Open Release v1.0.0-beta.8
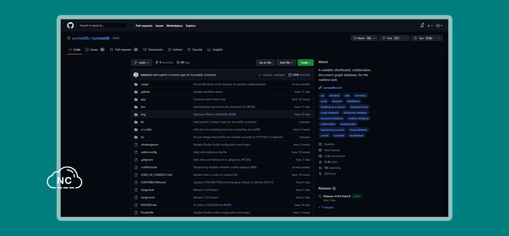This screenshot has height=236, width=509. [336, 196]
